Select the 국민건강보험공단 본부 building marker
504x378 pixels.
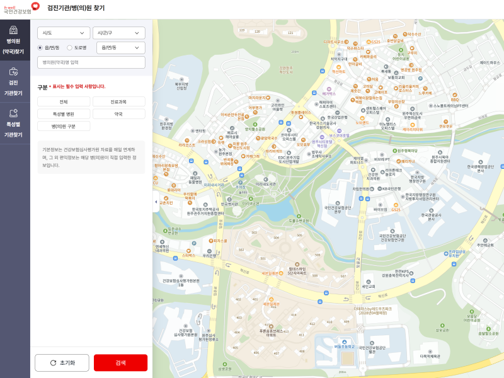tap(338, 203)
